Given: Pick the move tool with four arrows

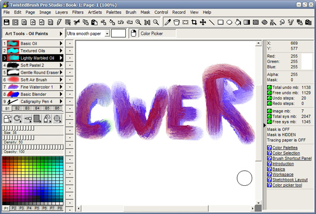Looking at the screenshot, I should 203,22.
